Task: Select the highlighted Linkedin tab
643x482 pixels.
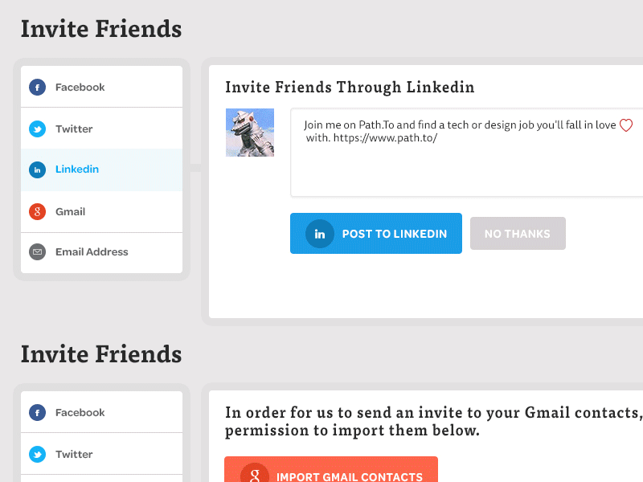Action: (102, 170)
